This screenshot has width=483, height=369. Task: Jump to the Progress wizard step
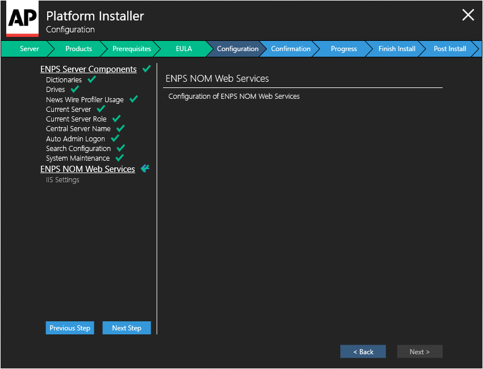[344, 49]
